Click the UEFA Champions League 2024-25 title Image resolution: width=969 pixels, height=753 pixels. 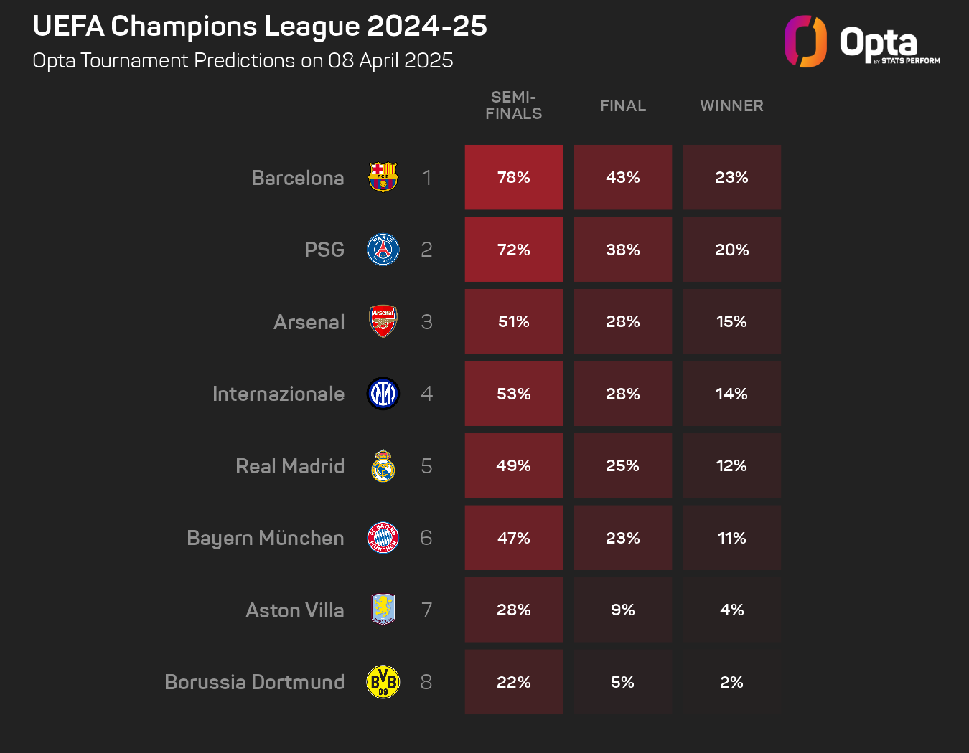click(x=260, y=27)
